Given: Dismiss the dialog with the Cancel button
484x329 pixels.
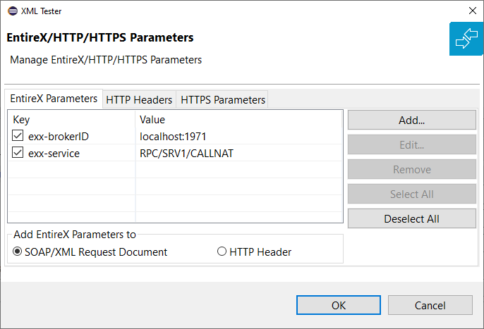Looking at the screenshot, I should coord(430,305).
